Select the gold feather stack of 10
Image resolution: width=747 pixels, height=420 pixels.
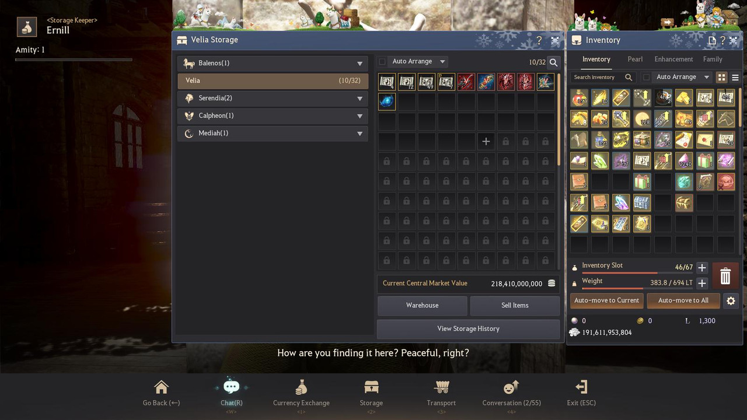600,98
